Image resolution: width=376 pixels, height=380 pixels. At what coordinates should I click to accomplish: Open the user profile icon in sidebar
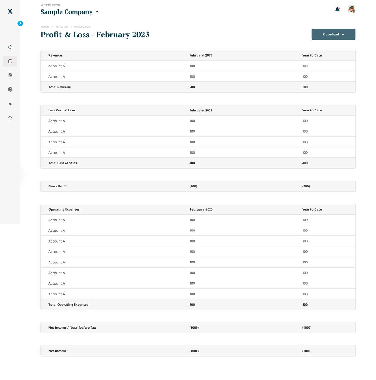[10, 103]
